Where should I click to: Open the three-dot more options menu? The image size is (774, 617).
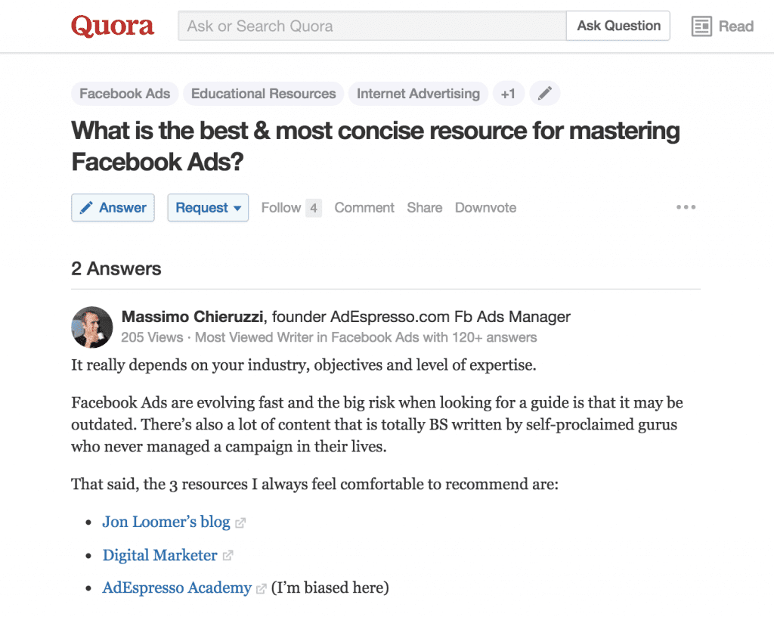click(x=686, y=207)
